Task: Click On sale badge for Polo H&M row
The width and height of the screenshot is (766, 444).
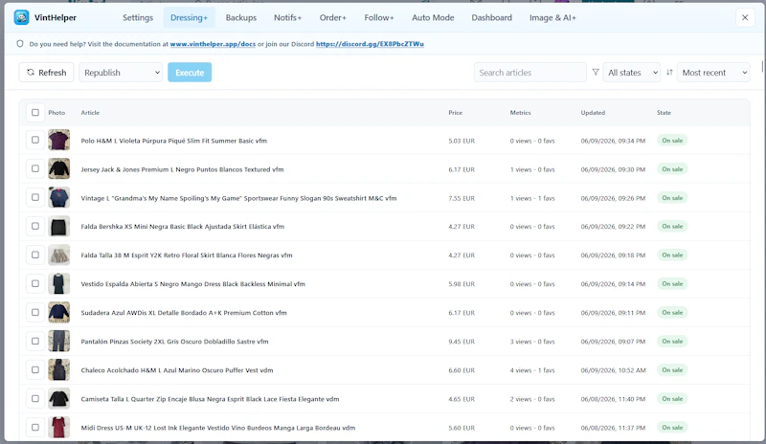Action: (672, 140)
